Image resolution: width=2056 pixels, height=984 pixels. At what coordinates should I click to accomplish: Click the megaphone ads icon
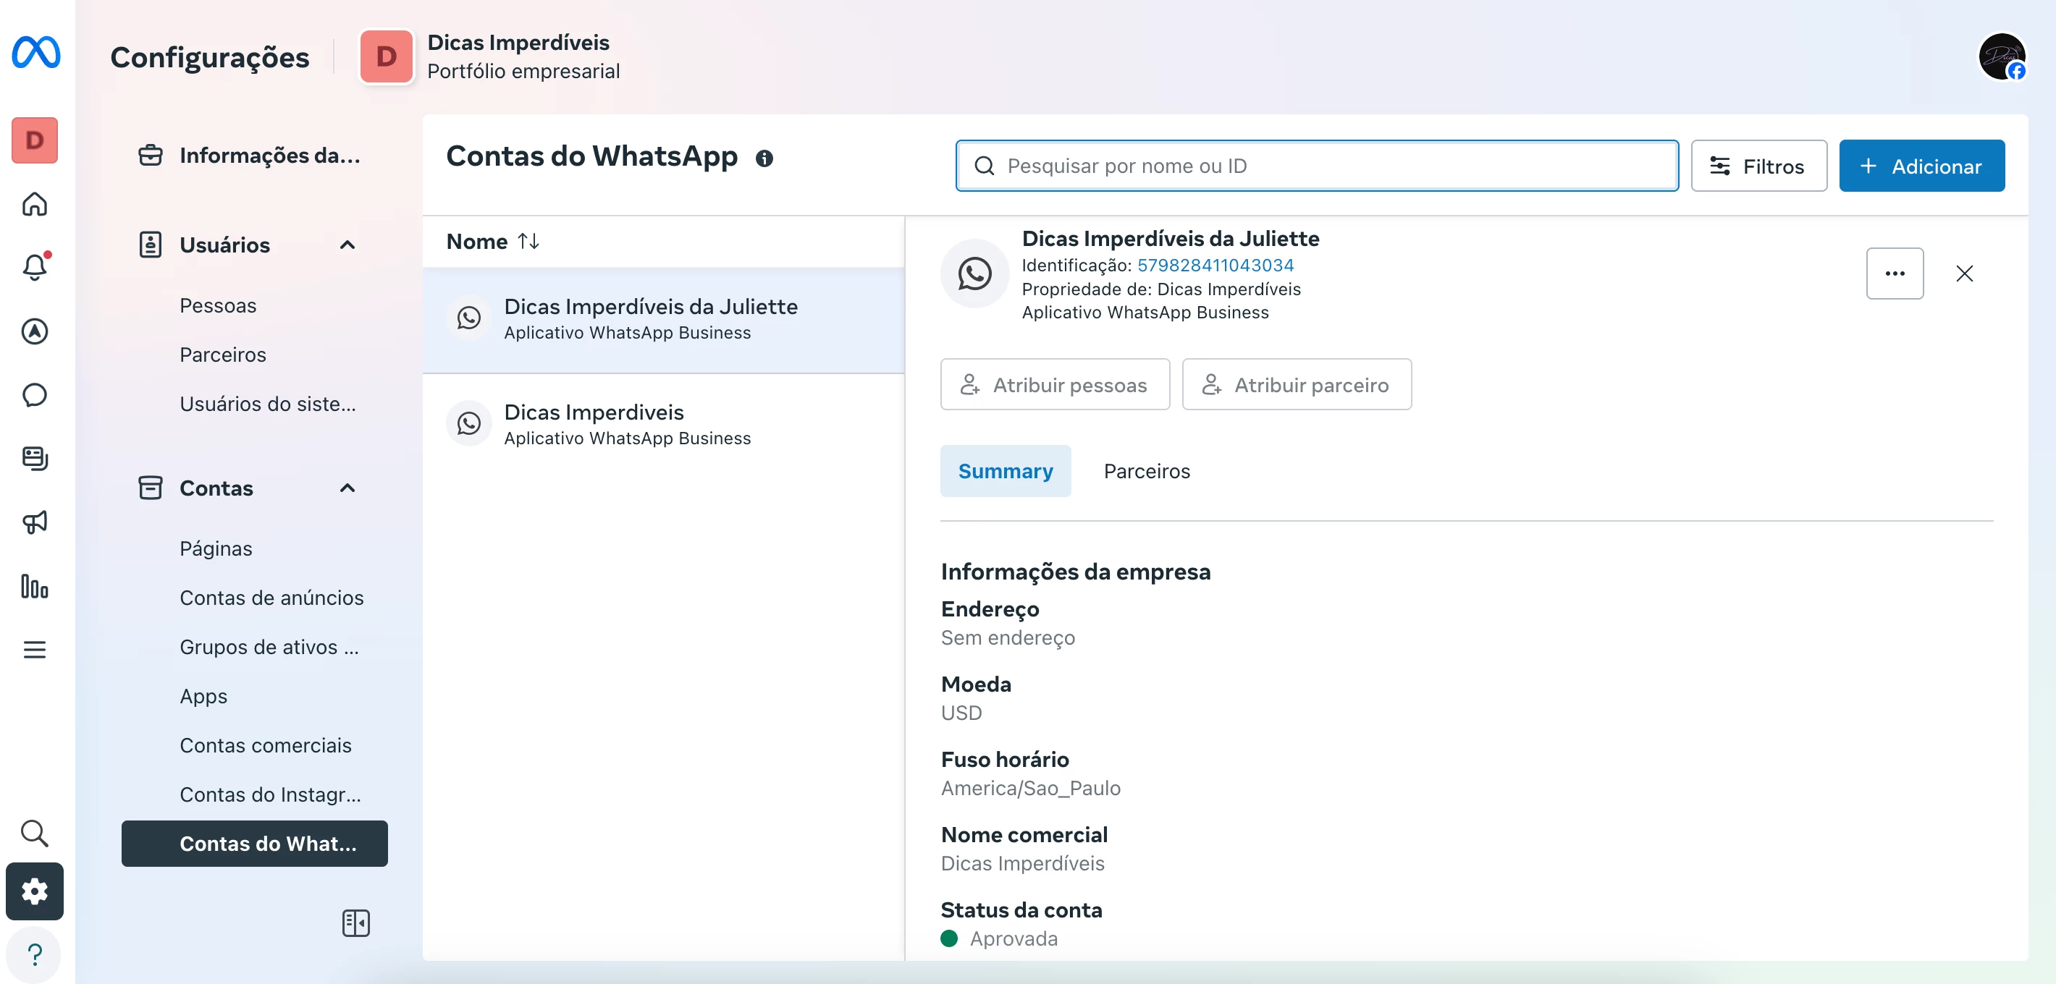[x=34, y=522]
